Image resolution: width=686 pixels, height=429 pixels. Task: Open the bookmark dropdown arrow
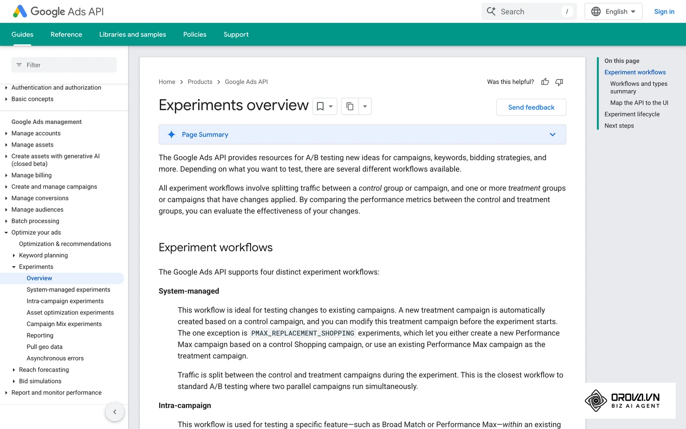(x=331, y=106)
